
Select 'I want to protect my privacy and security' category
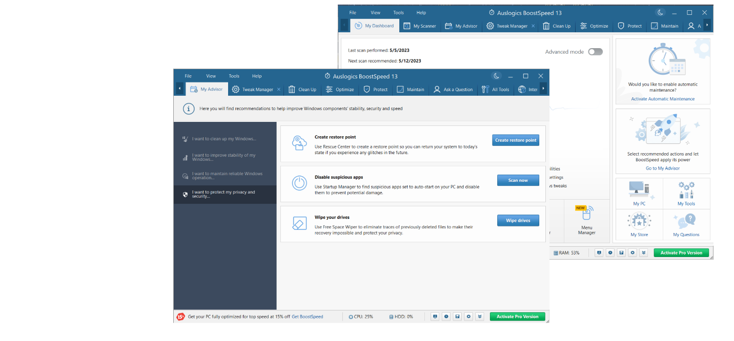pyautogui.click(x=225, y=194)
